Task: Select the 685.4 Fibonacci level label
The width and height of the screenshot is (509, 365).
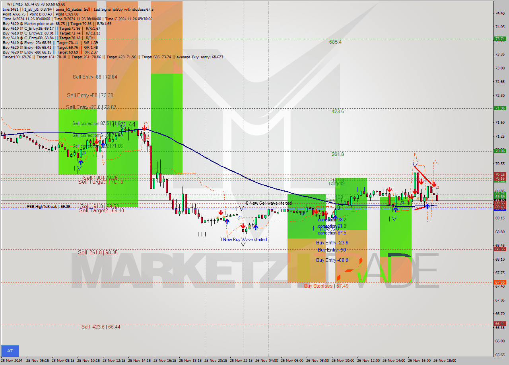Action: 335,42
